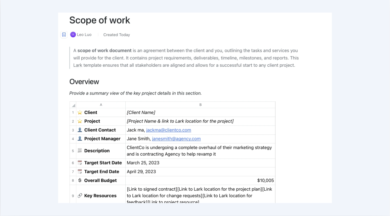Image resolution: width=390 pixels, height=216 pixels.
Task: Click the link icon beside Key Resources
Action: click(80, 196)
